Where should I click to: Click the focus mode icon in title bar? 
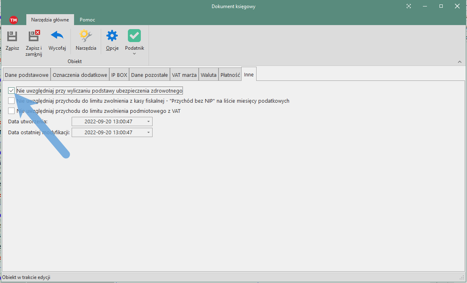click(x=409, y=6)
